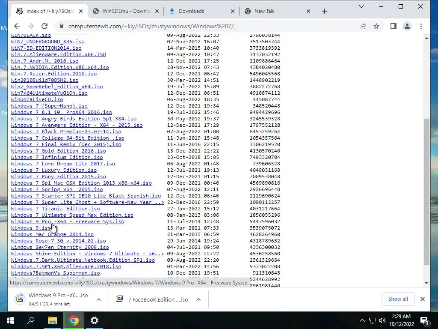438x329 pixels.
Task: Download Windows 7 Pony Edition 2015.iso
Action: [58, 177]
